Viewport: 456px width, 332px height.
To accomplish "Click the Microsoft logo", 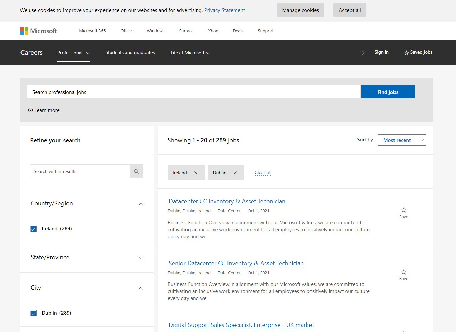I will pyautogui.click(x=39, y=31).
